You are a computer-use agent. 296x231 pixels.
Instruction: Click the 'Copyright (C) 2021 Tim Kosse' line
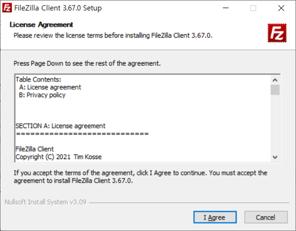pyautogui.click(x=58, y=157)
